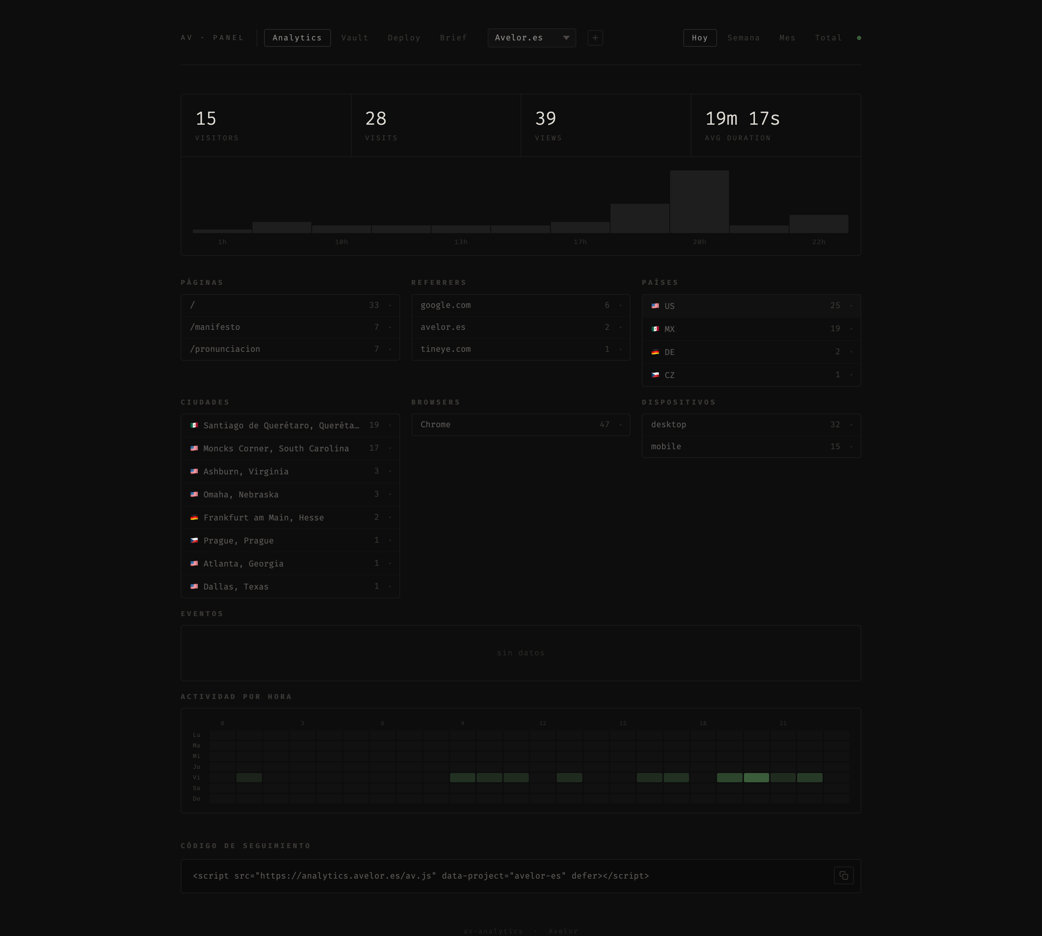Viewport: 1042px width, 936px height.
Task: Select the Views stat card
Action: tap(606, 125)
